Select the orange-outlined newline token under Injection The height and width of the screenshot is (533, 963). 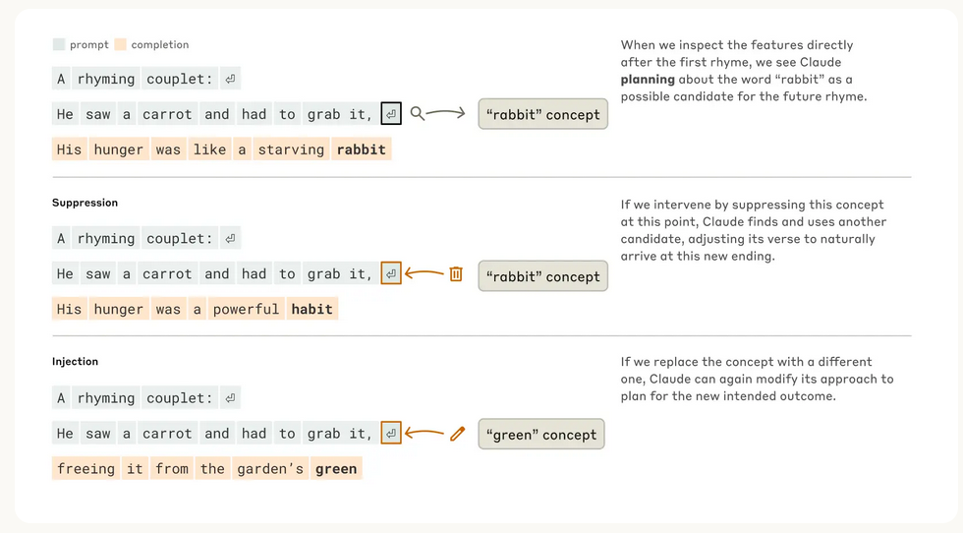pyautogui.click(x=391, y=434)
